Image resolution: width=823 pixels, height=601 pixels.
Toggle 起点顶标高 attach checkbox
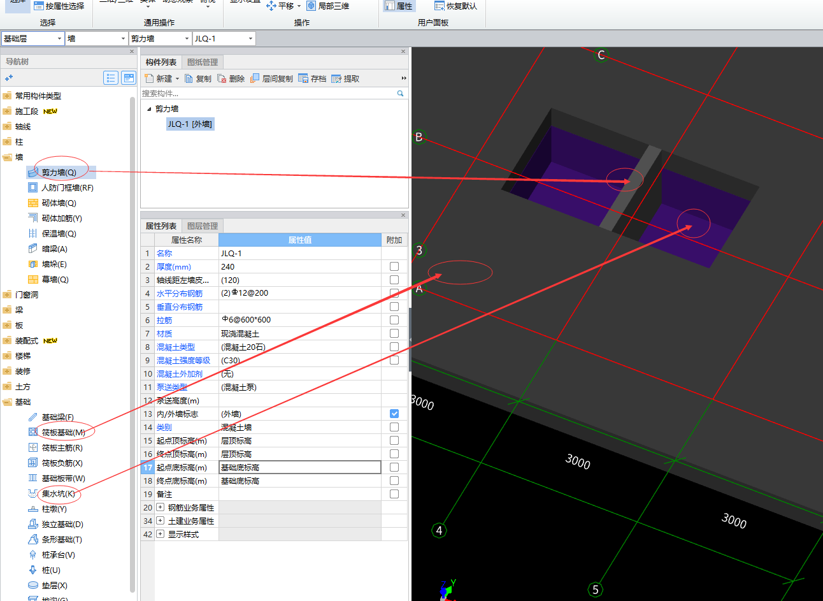point(394,440)
